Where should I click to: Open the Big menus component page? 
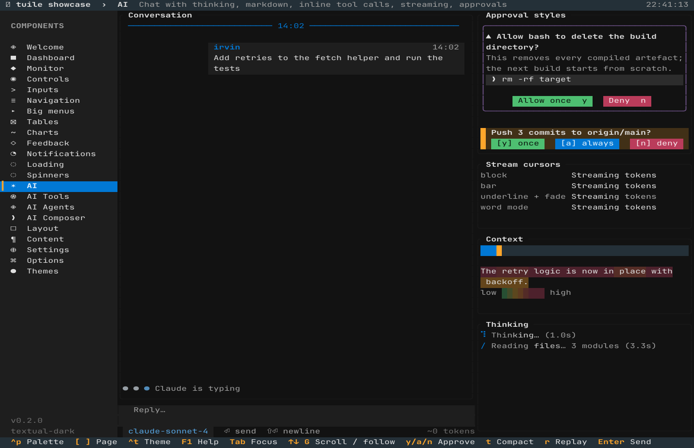coord(59,111)
